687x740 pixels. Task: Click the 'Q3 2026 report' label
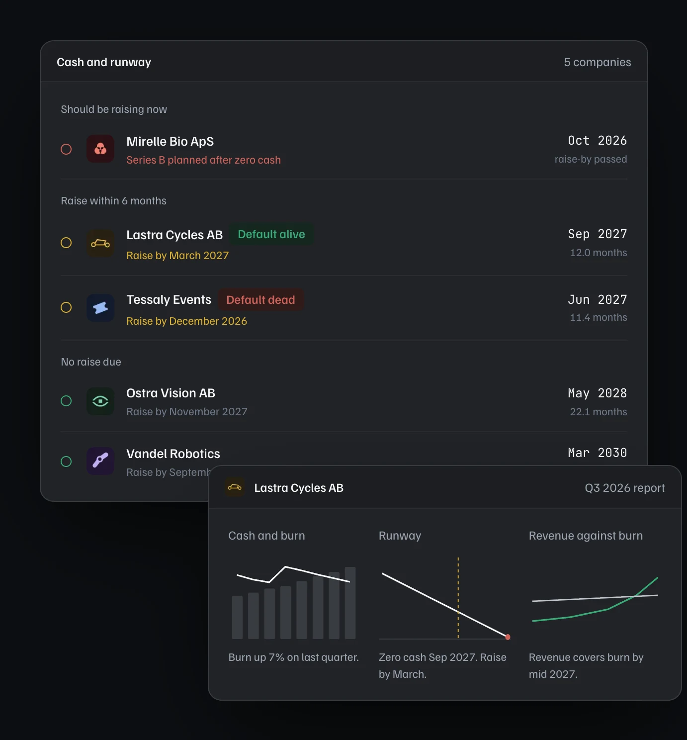(625, 488)
